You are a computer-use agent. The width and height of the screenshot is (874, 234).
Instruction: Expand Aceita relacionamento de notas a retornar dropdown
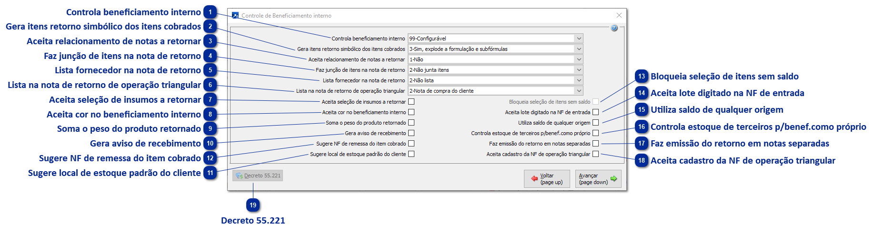[579, 59]
